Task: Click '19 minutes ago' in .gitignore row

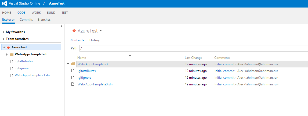Action: (196, 78)
